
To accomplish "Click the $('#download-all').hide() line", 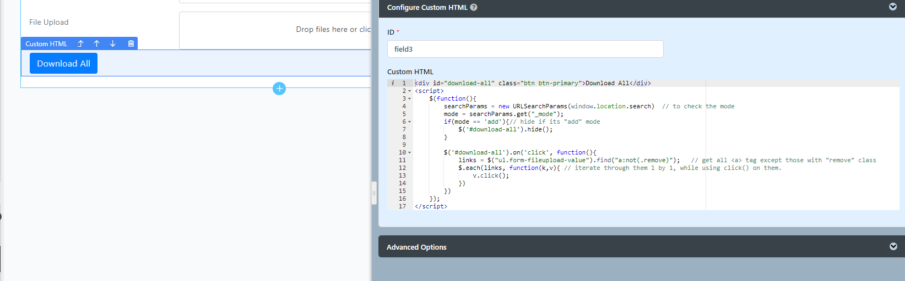I will (505, 129).
